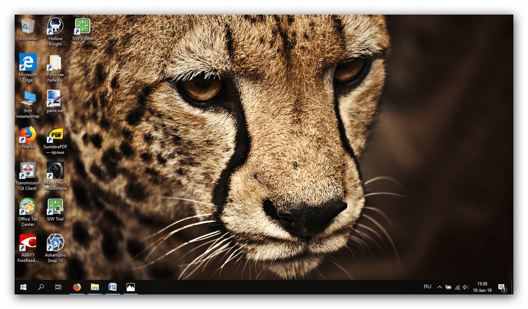Open the volume control in tray
Screen dimensions: 528x309
[465, 287]
